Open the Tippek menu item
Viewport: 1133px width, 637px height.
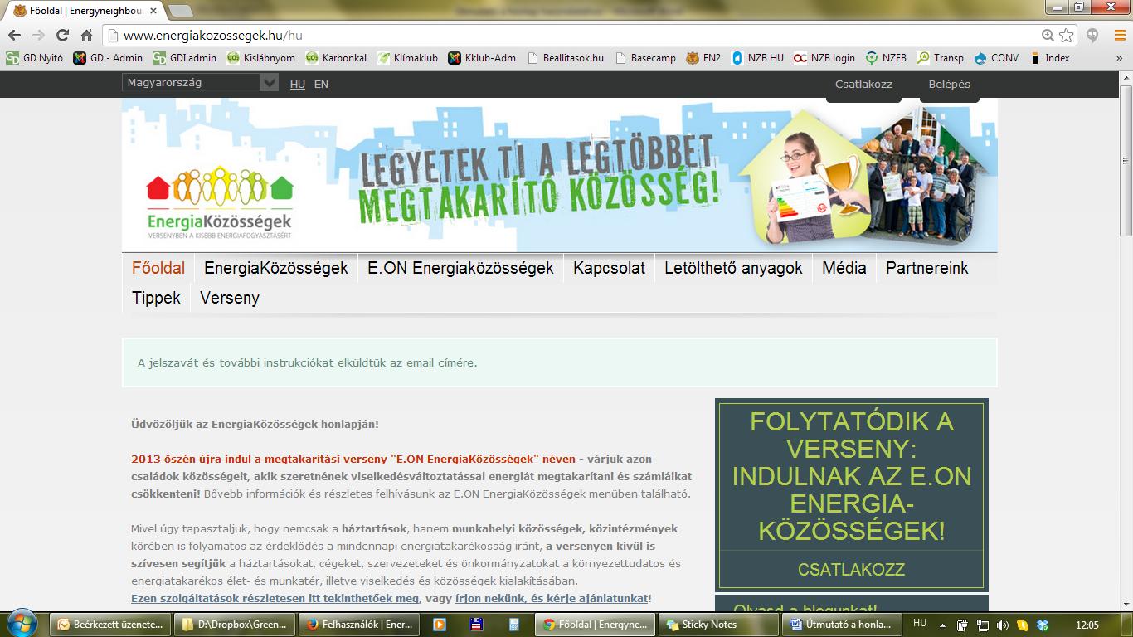[x=156, y=298]
